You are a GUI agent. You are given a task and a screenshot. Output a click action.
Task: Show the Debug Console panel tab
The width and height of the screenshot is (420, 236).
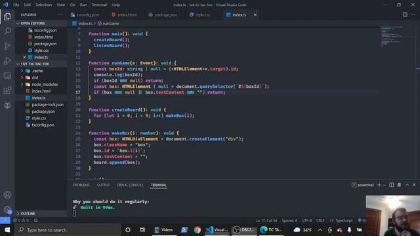[x=130, y=185]
